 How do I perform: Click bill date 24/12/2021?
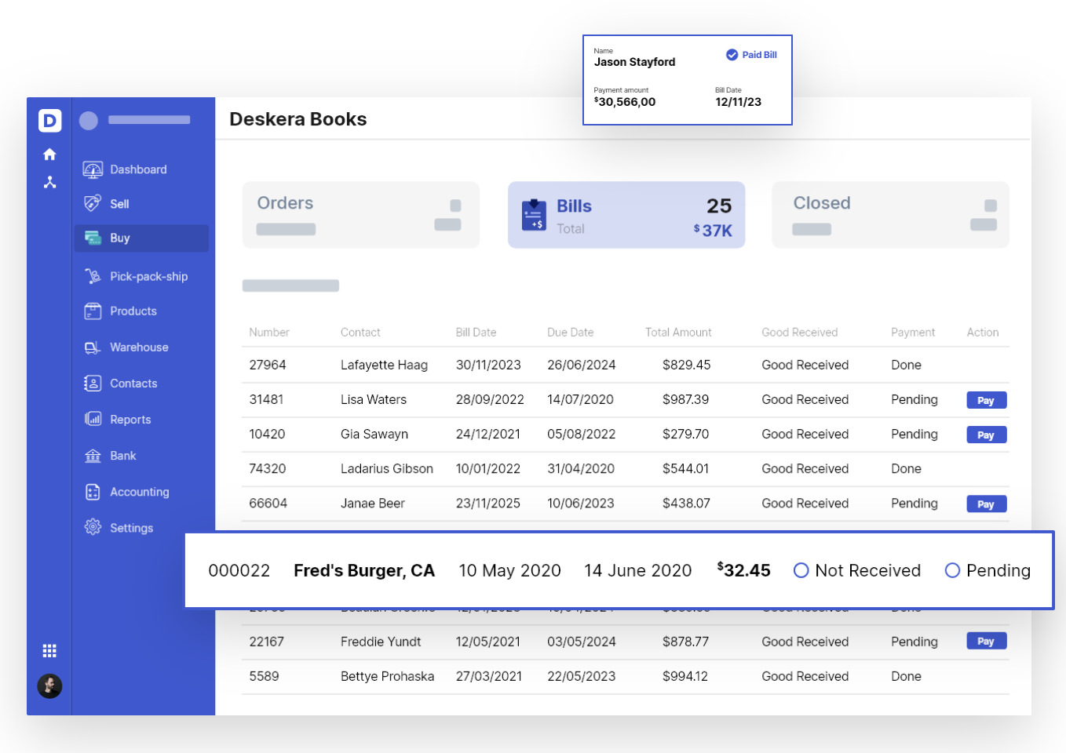pos(488,434)
